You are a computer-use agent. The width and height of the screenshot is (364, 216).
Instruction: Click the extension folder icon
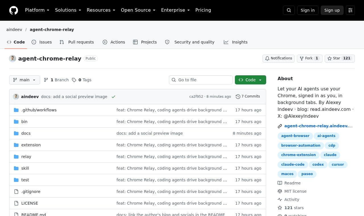[x=16, y=145]
